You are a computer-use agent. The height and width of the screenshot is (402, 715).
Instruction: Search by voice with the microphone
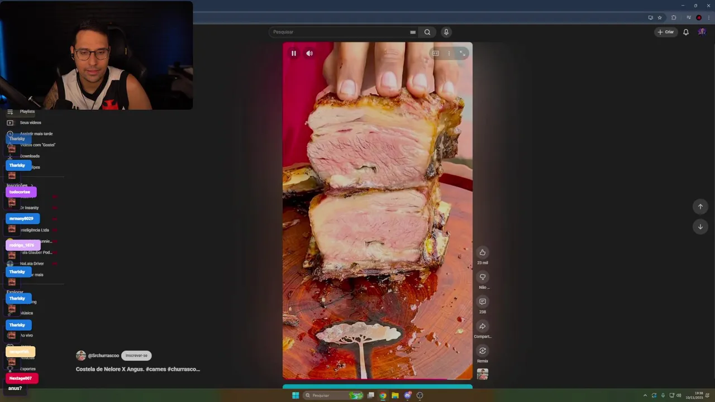(x=446, y=32)
